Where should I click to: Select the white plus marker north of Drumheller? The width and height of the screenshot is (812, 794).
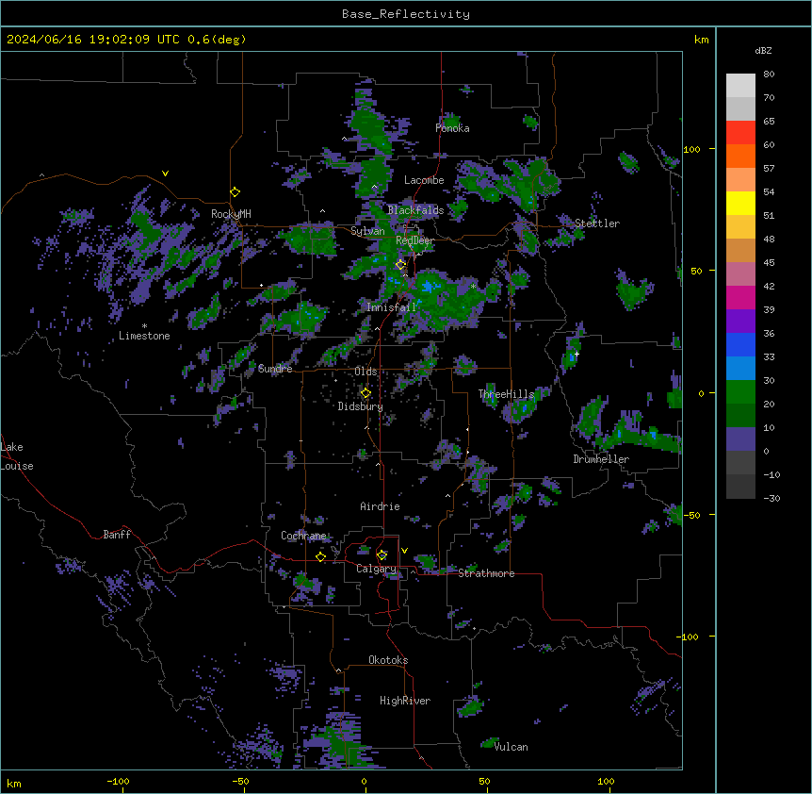577,354
